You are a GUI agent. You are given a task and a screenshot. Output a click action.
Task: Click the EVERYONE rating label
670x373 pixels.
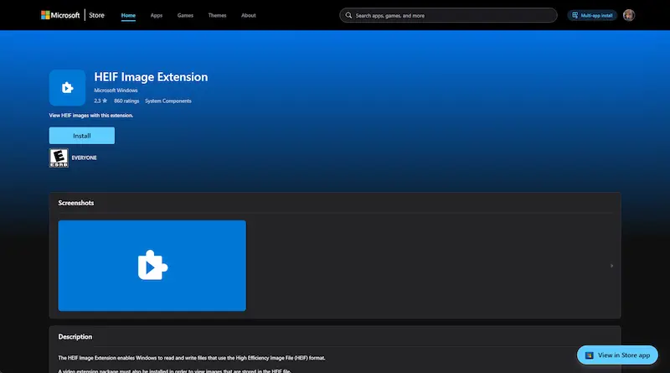click(x=85, y=158)
